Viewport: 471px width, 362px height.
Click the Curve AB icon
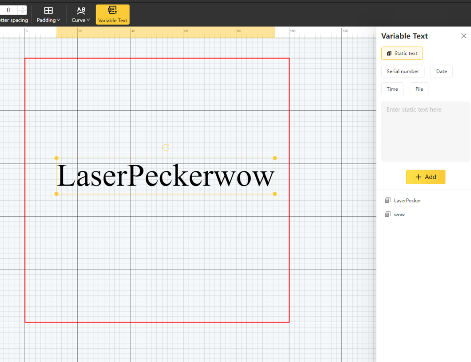point(81,11)
